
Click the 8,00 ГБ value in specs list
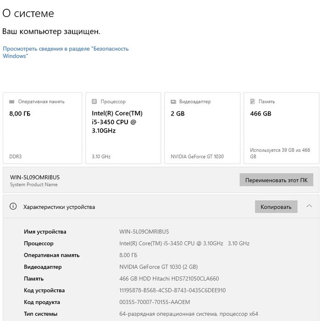[128, 255]
